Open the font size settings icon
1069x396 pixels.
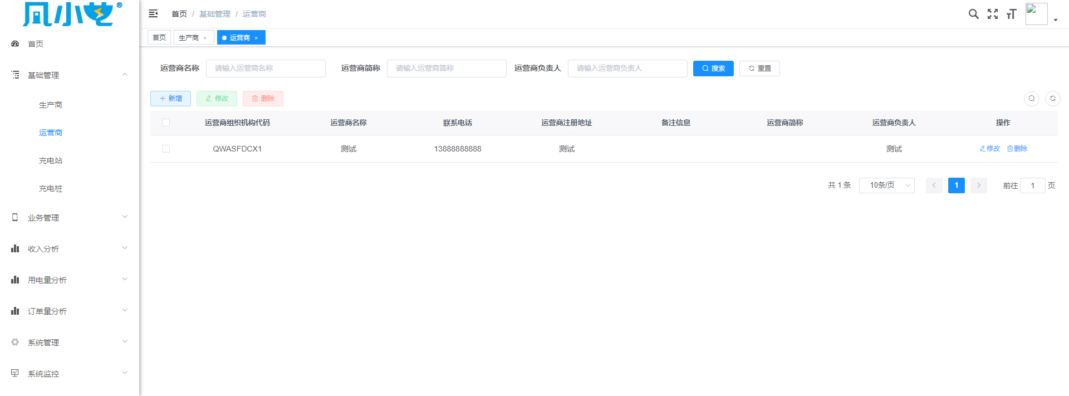click(1011, 14)
